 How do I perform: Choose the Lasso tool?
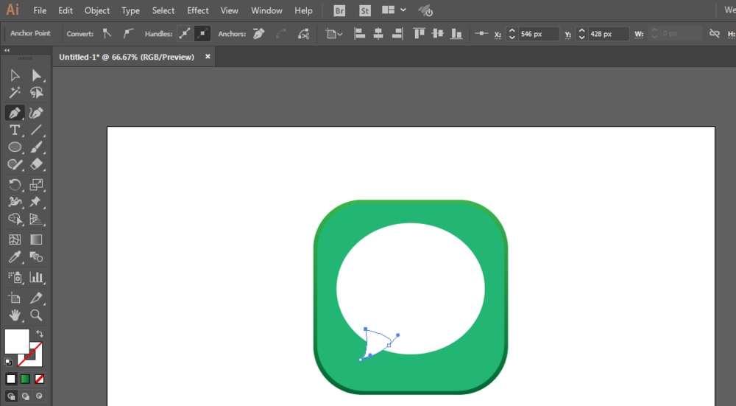[x=36, y=93]
